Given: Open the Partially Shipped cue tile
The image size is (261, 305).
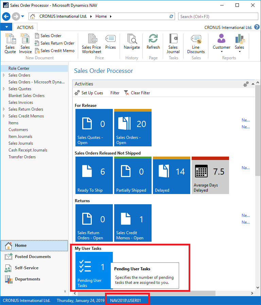Looking at the screenshot, I should [133, 175].
